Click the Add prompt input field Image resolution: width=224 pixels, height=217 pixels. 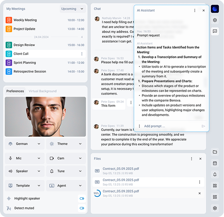(x=172, y=126)
